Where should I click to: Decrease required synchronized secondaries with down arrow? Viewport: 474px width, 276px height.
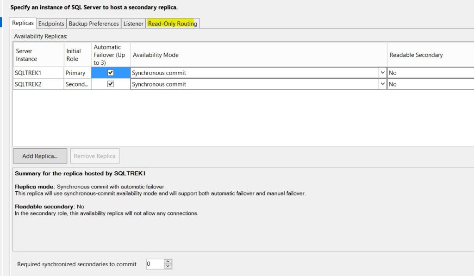pyautogui.click(x=168, y=267)
